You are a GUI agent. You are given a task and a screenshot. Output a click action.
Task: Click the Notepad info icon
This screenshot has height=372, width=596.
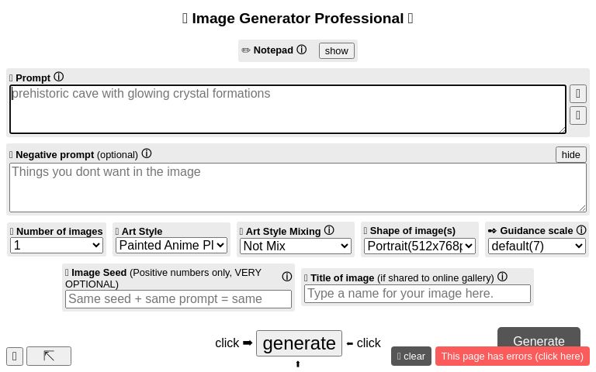point(302,50)
